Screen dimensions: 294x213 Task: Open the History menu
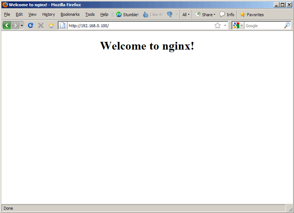point(49,14)
